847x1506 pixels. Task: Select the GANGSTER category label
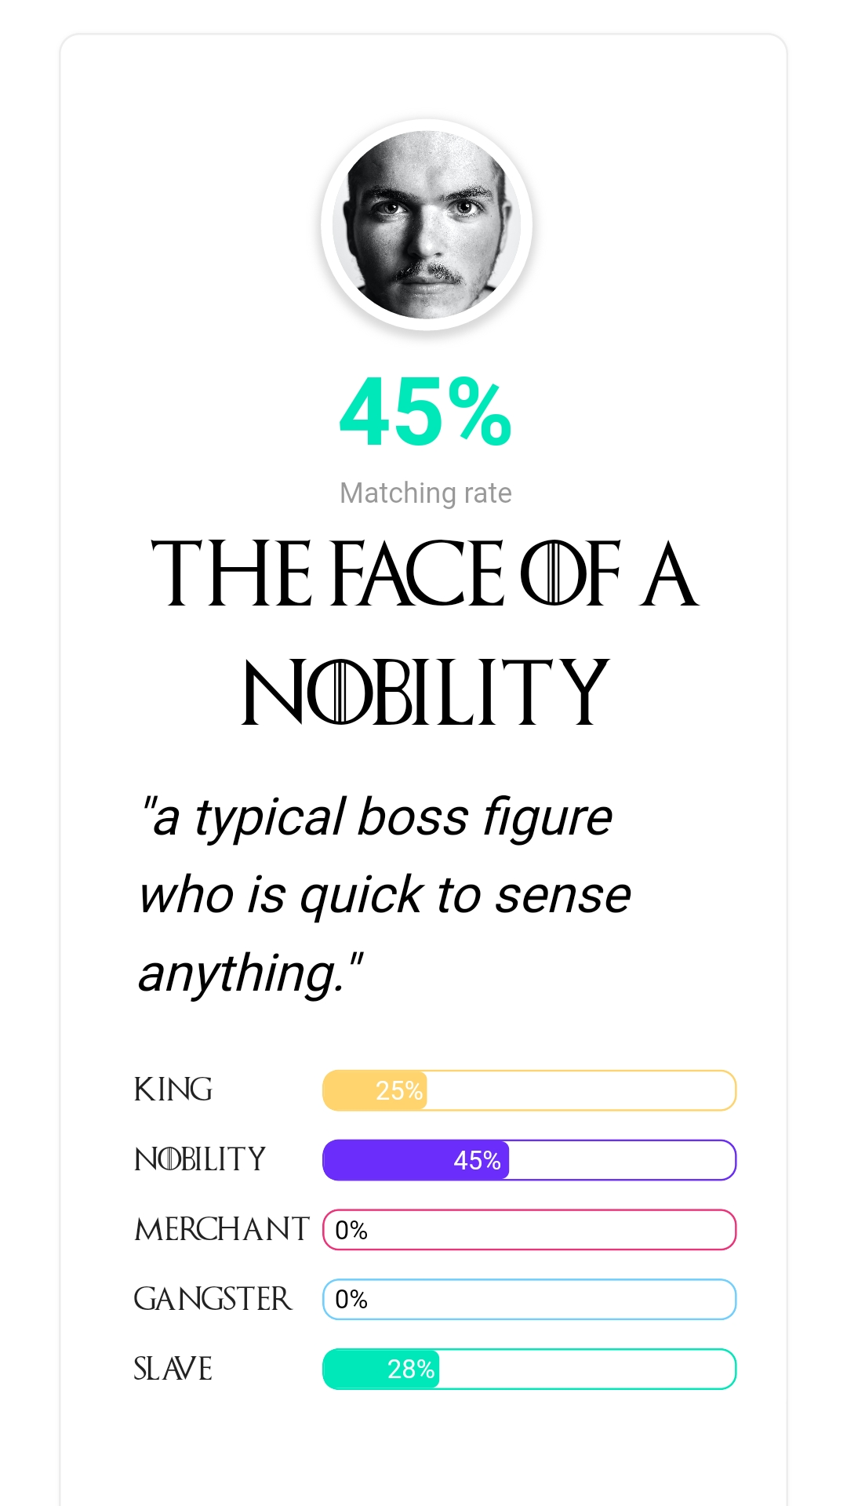[213, 1299]
